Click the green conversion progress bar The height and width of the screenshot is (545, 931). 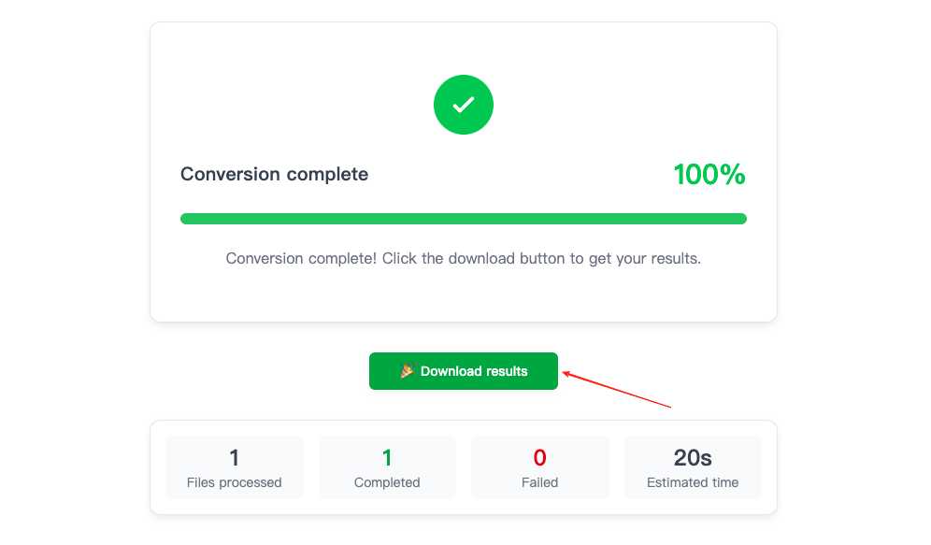463,219
